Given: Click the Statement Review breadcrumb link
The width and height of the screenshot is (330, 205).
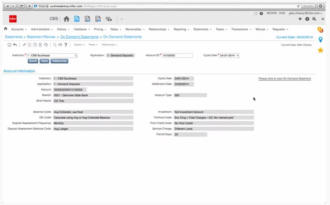Looking at the screenshot, I should click(x=41, y=37).
